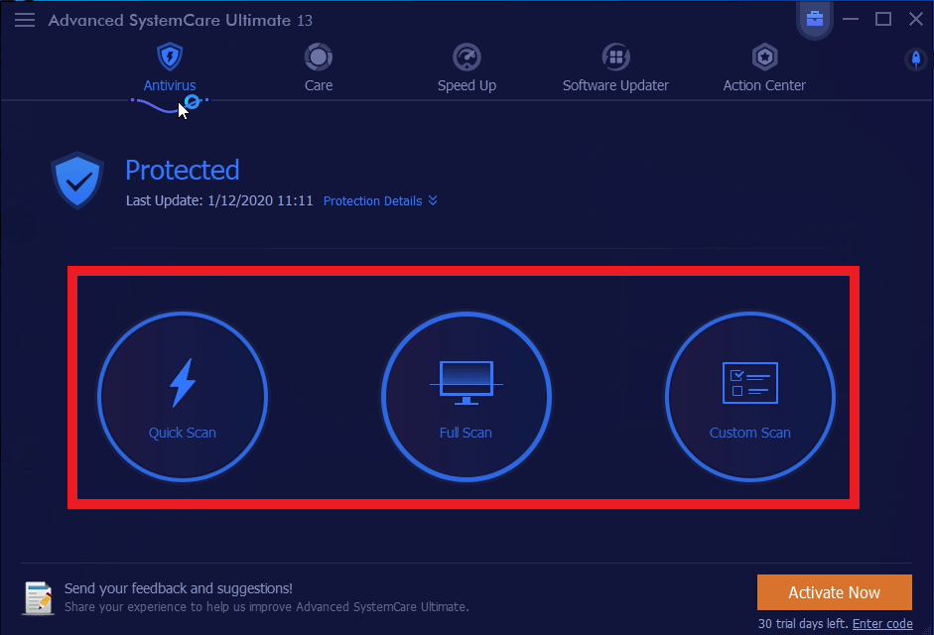Click the Last Update date text
934x635 pixels.
pyautogui.click(x=219, y=200)
